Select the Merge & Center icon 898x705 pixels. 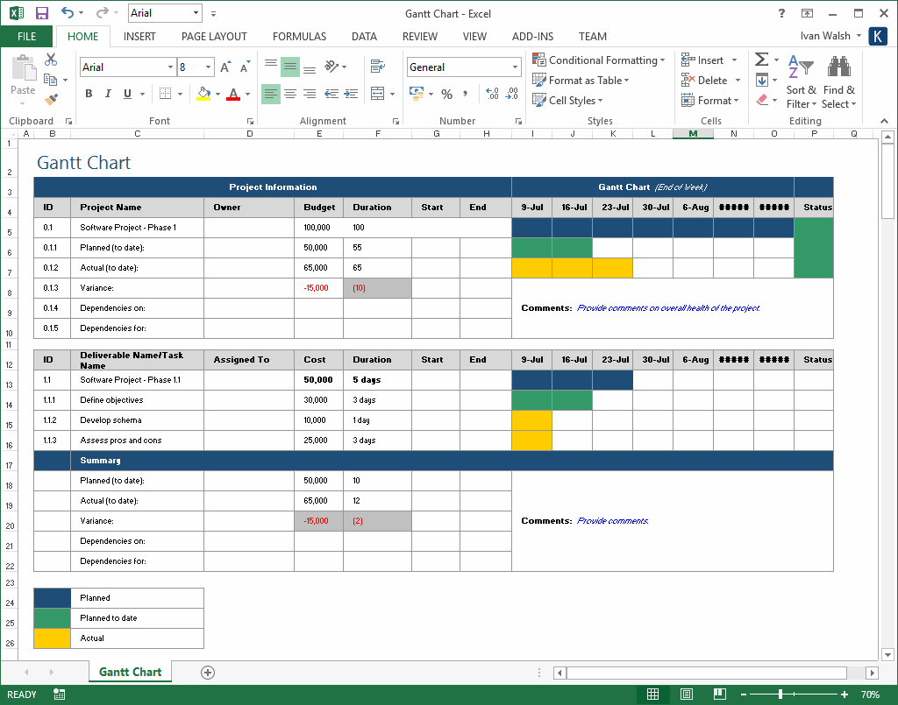pyautogui.click(x=379, y=94)
